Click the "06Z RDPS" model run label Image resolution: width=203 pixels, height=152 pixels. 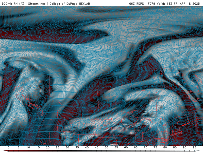(137, 4)
